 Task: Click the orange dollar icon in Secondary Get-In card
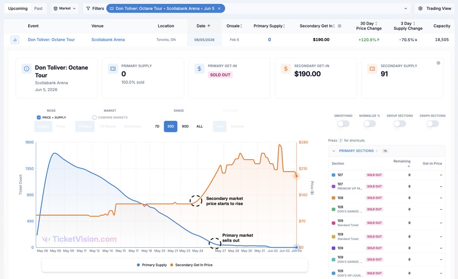click(286, 69)
